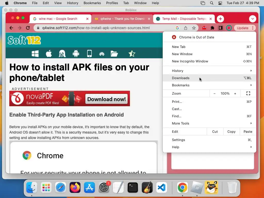Select Chrome is Out of Date entry
Viewport: 264px width, 198px height.
tap(209, 37)
